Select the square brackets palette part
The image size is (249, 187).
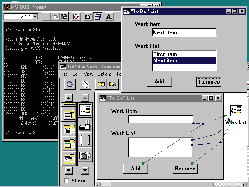[x=84, y=139]
